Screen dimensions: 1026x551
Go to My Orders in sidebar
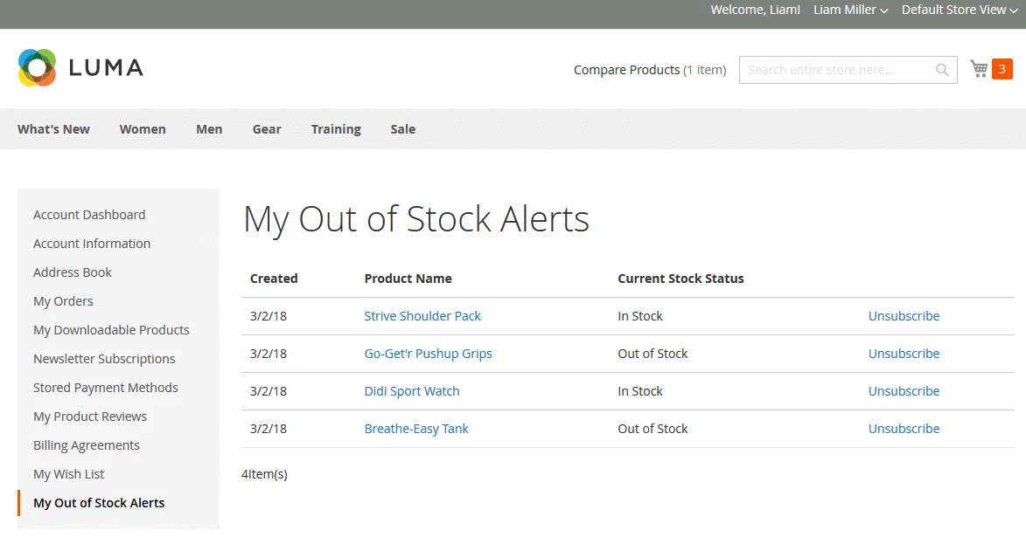tap(63, 301)
